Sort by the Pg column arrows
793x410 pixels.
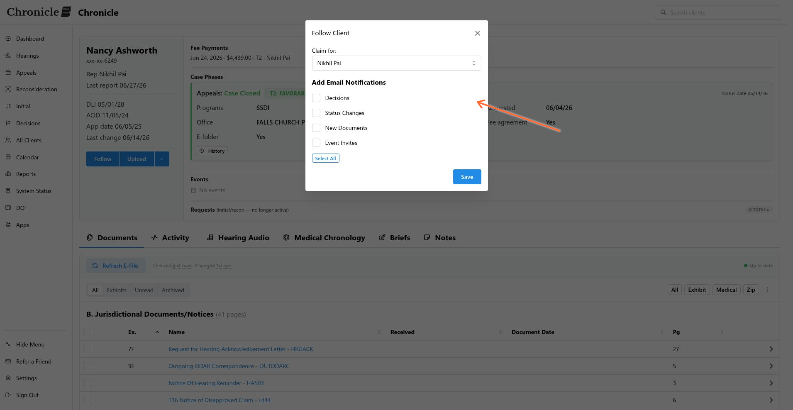(722, 332)
